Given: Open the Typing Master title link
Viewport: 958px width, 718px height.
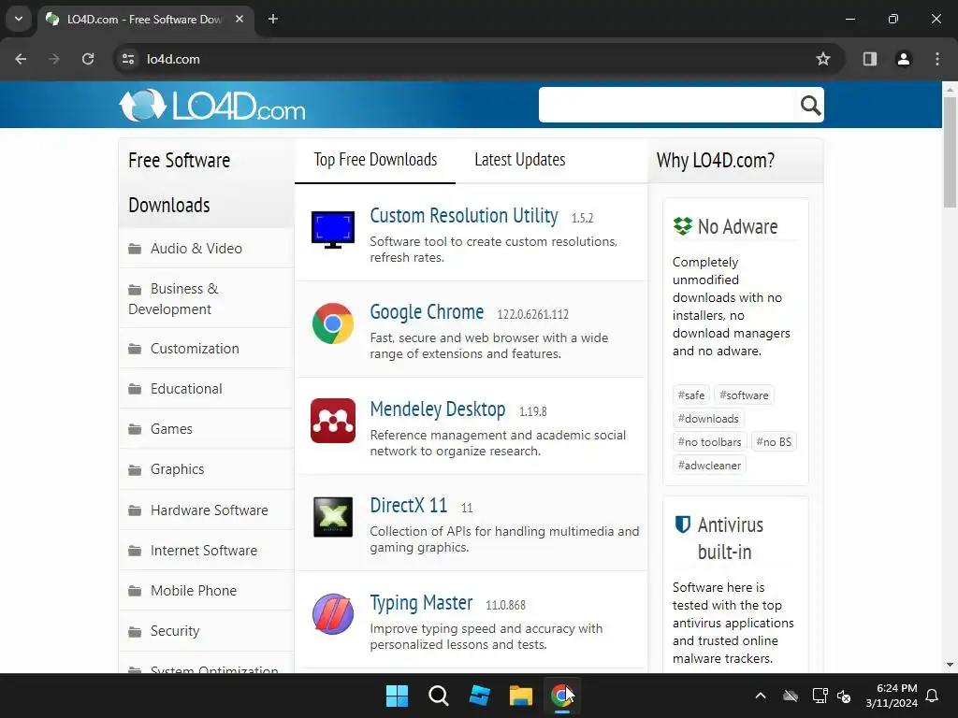Looking at the screenshot, I should tap(421, 603).
